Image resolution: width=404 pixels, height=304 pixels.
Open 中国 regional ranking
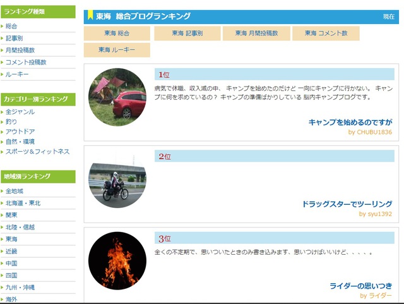[11, 263]
